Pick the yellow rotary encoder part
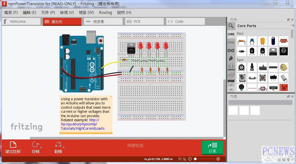 tap(284, 67)
